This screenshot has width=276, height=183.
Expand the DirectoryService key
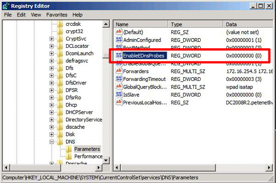tap(52, 120)
